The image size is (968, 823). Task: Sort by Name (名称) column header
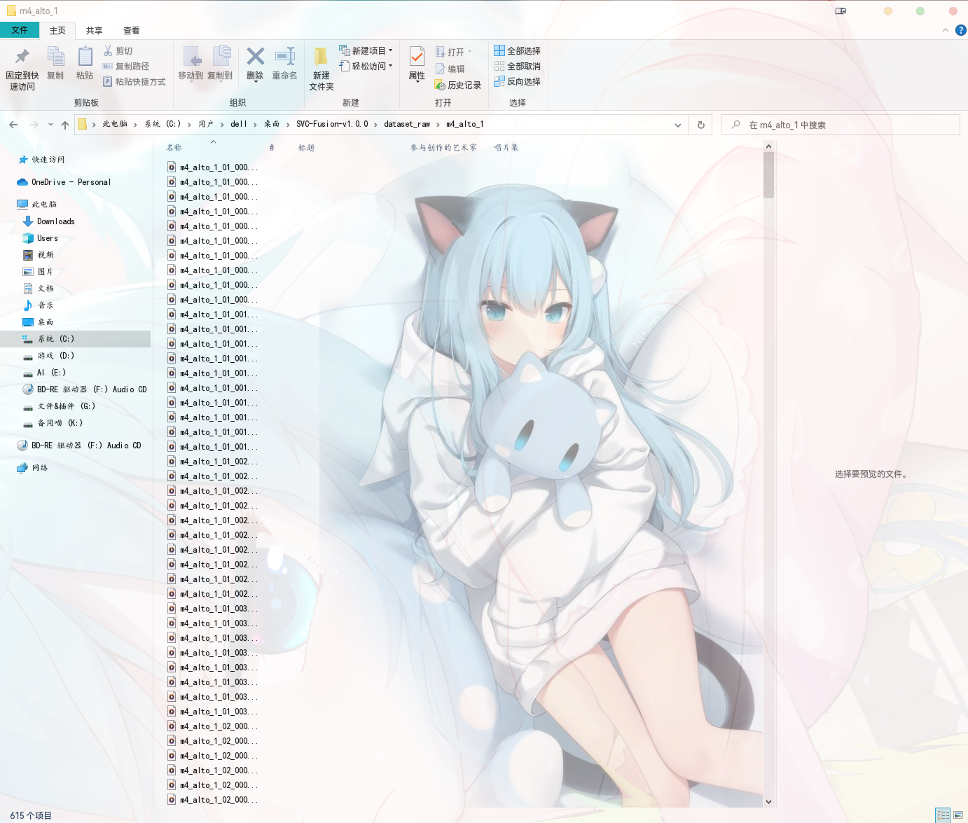point(174,148)
